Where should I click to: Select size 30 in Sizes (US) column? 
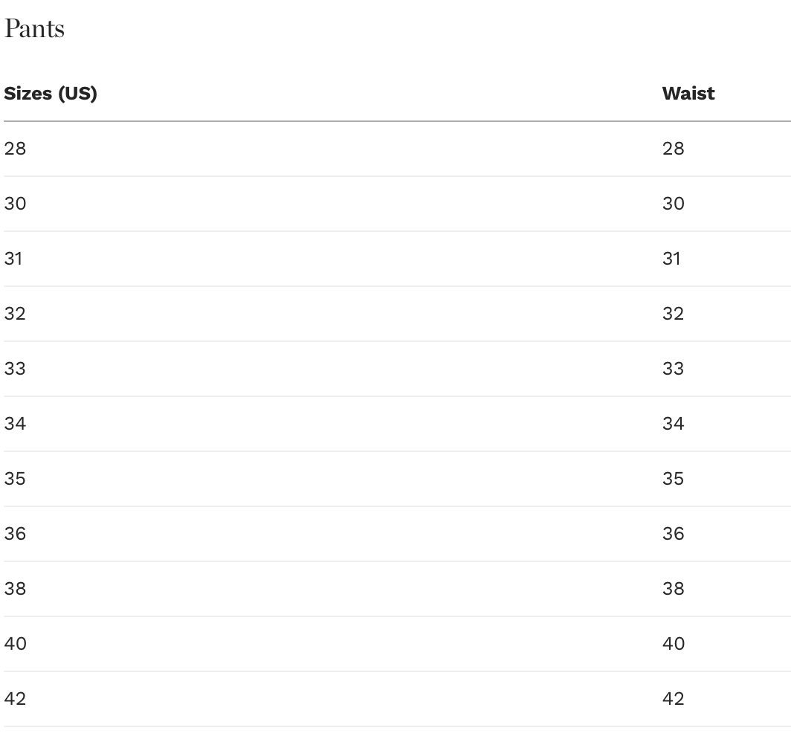(x=15, y=204)
